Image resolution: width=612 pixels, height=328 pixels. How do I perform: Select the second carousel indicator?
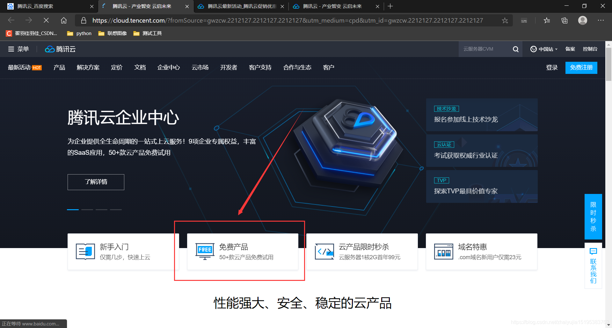[87, 210]
